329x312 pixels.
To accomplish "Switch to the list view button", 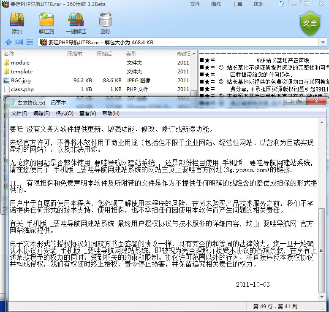I will [x=30, y=42].
